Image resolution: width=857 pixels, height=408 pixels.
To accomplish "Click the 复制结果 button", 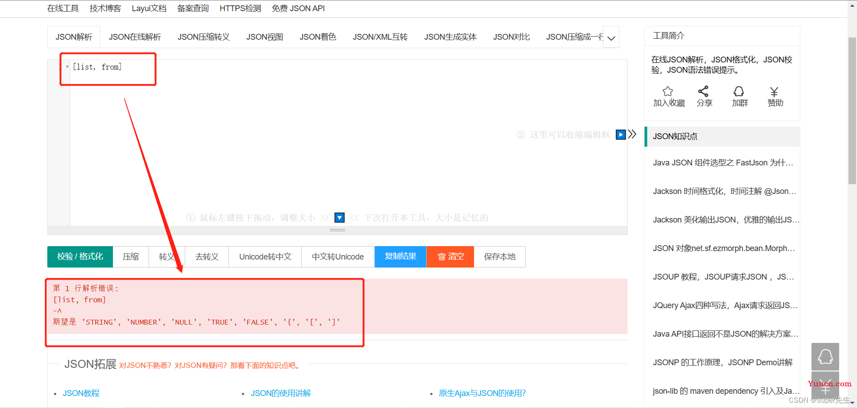I will [x=400, y=257].
